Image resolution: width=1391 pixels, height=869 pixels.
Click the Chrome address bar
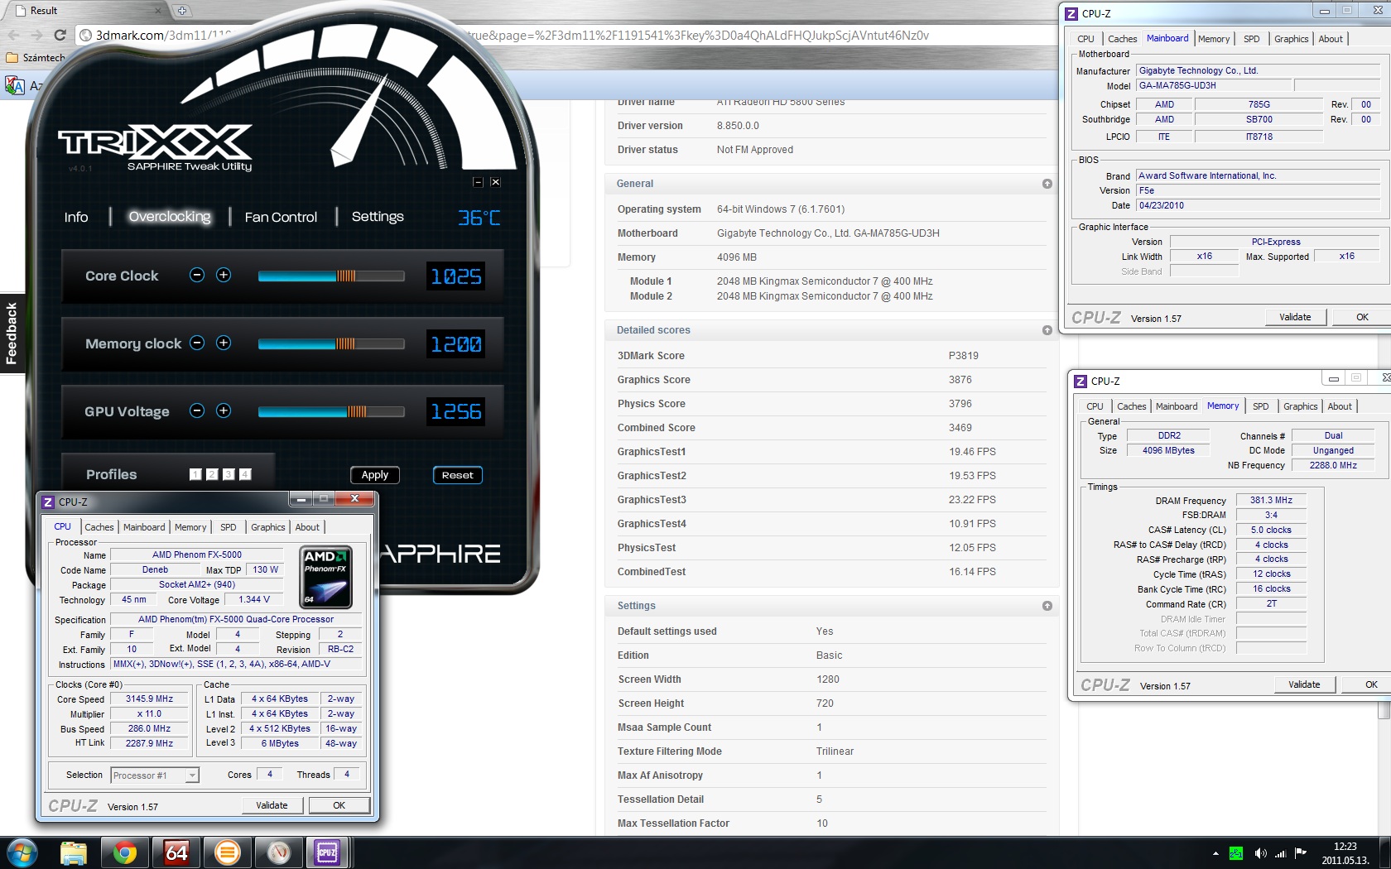(566, 36)
